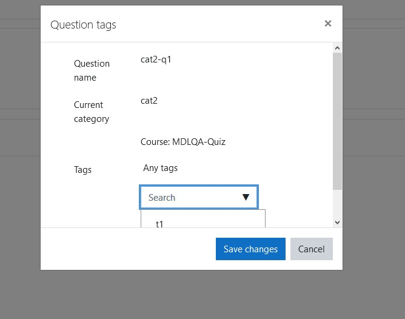
Task: Focus the tags Search field
Action: [199, 197]
